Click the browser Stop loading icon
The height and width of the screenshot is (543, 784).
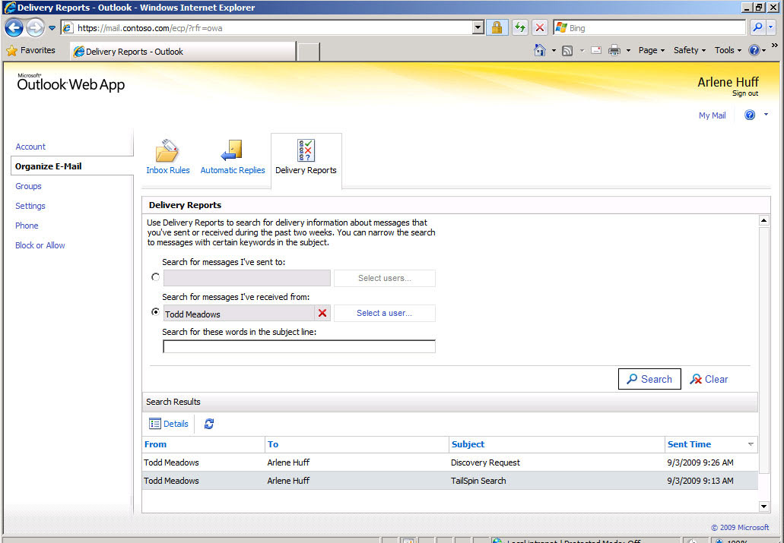pyautogui.click(x=539, y=27)
